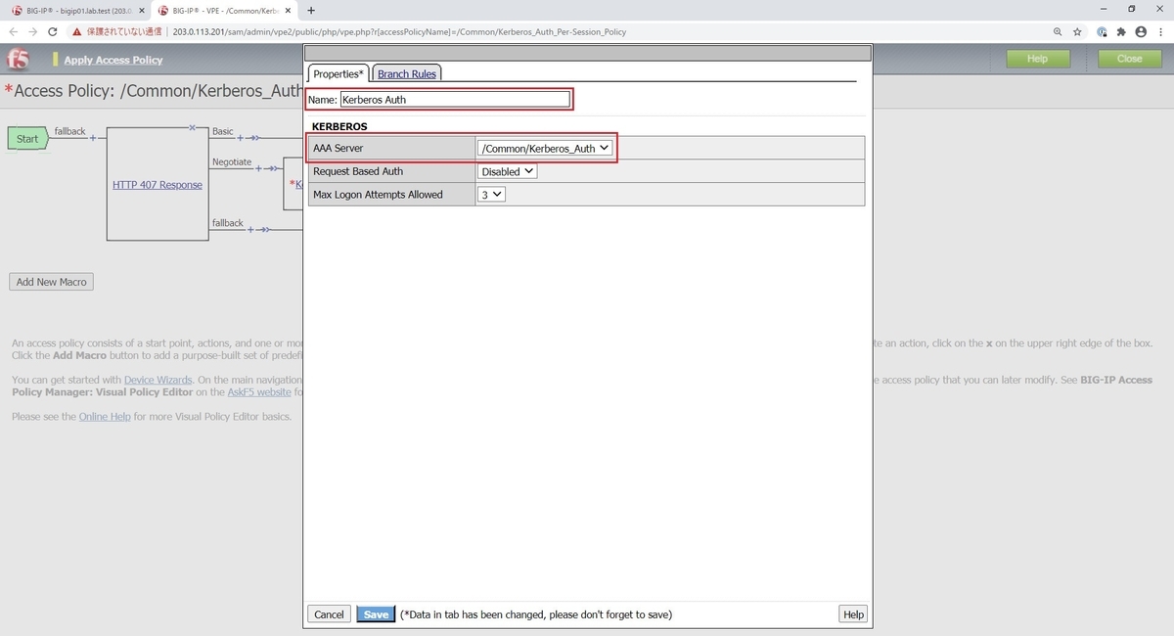Open Help in the dialog footer

click(853, 614)
